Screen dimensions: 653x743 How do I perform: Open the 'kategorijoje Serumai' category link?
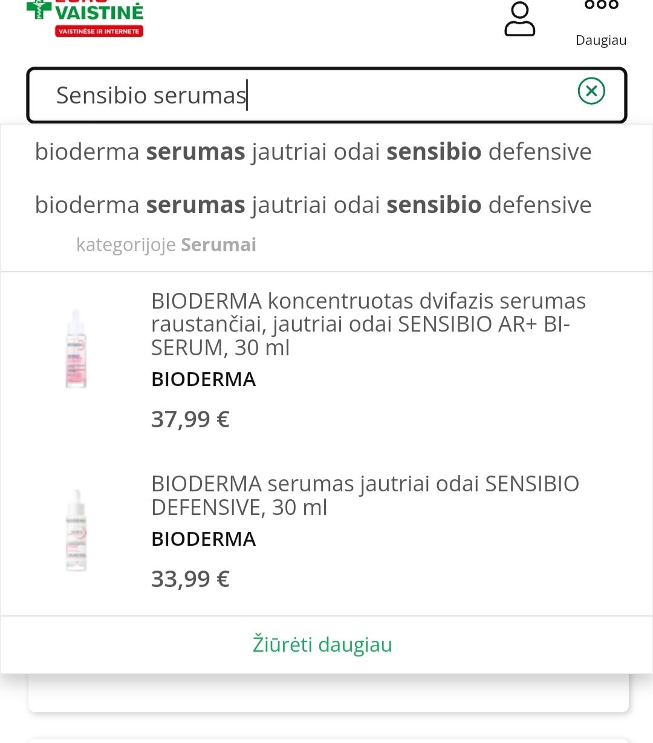click(x=166, y=245)
